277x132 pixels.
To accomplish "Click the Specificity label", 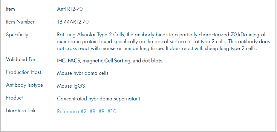I will [17, 35].
